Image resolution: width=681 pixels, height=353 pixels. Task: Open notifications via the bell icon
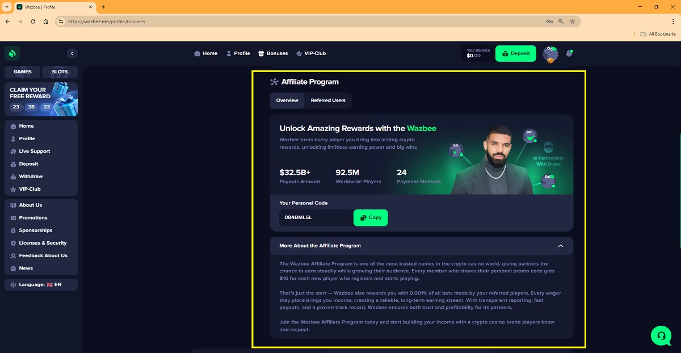[x=569, y=53]
